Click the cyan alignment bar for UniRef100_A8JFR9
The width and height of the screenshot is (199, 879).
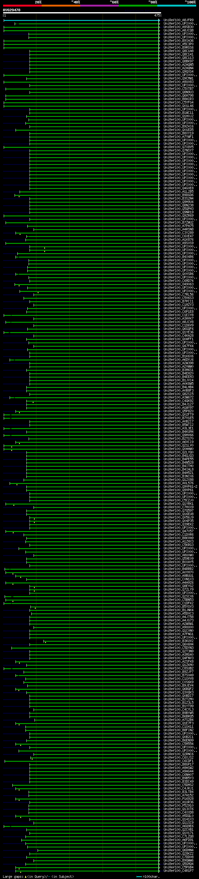click(x=82, y=21)
